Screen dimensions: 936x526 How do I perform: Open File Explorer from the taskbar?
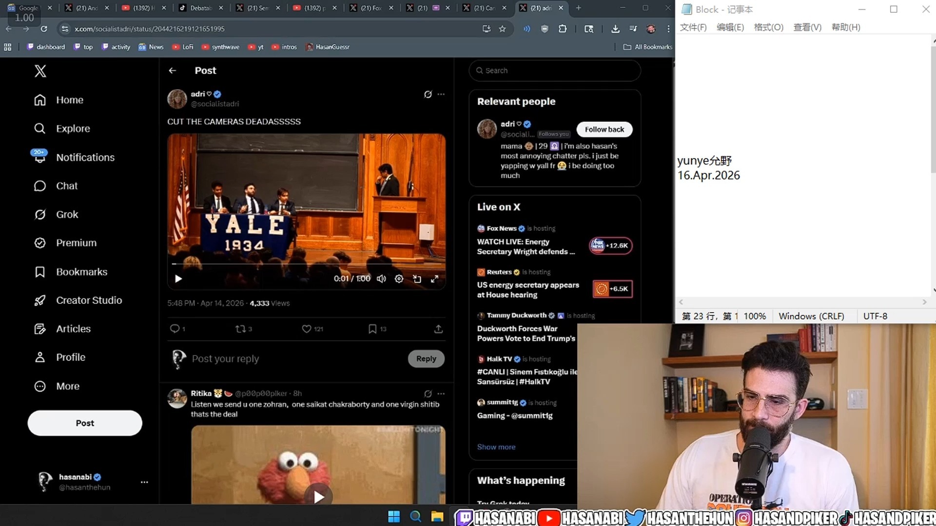(x=437, y=516)
